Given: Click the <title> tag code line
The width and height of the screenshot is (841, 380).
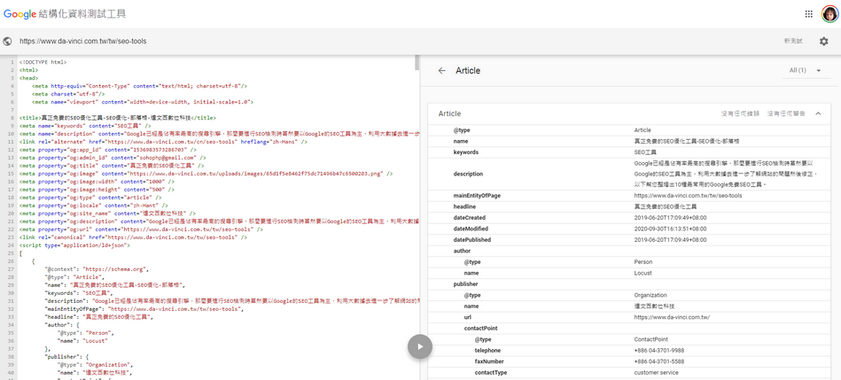Looking at the screenshot, I should 118,118.
